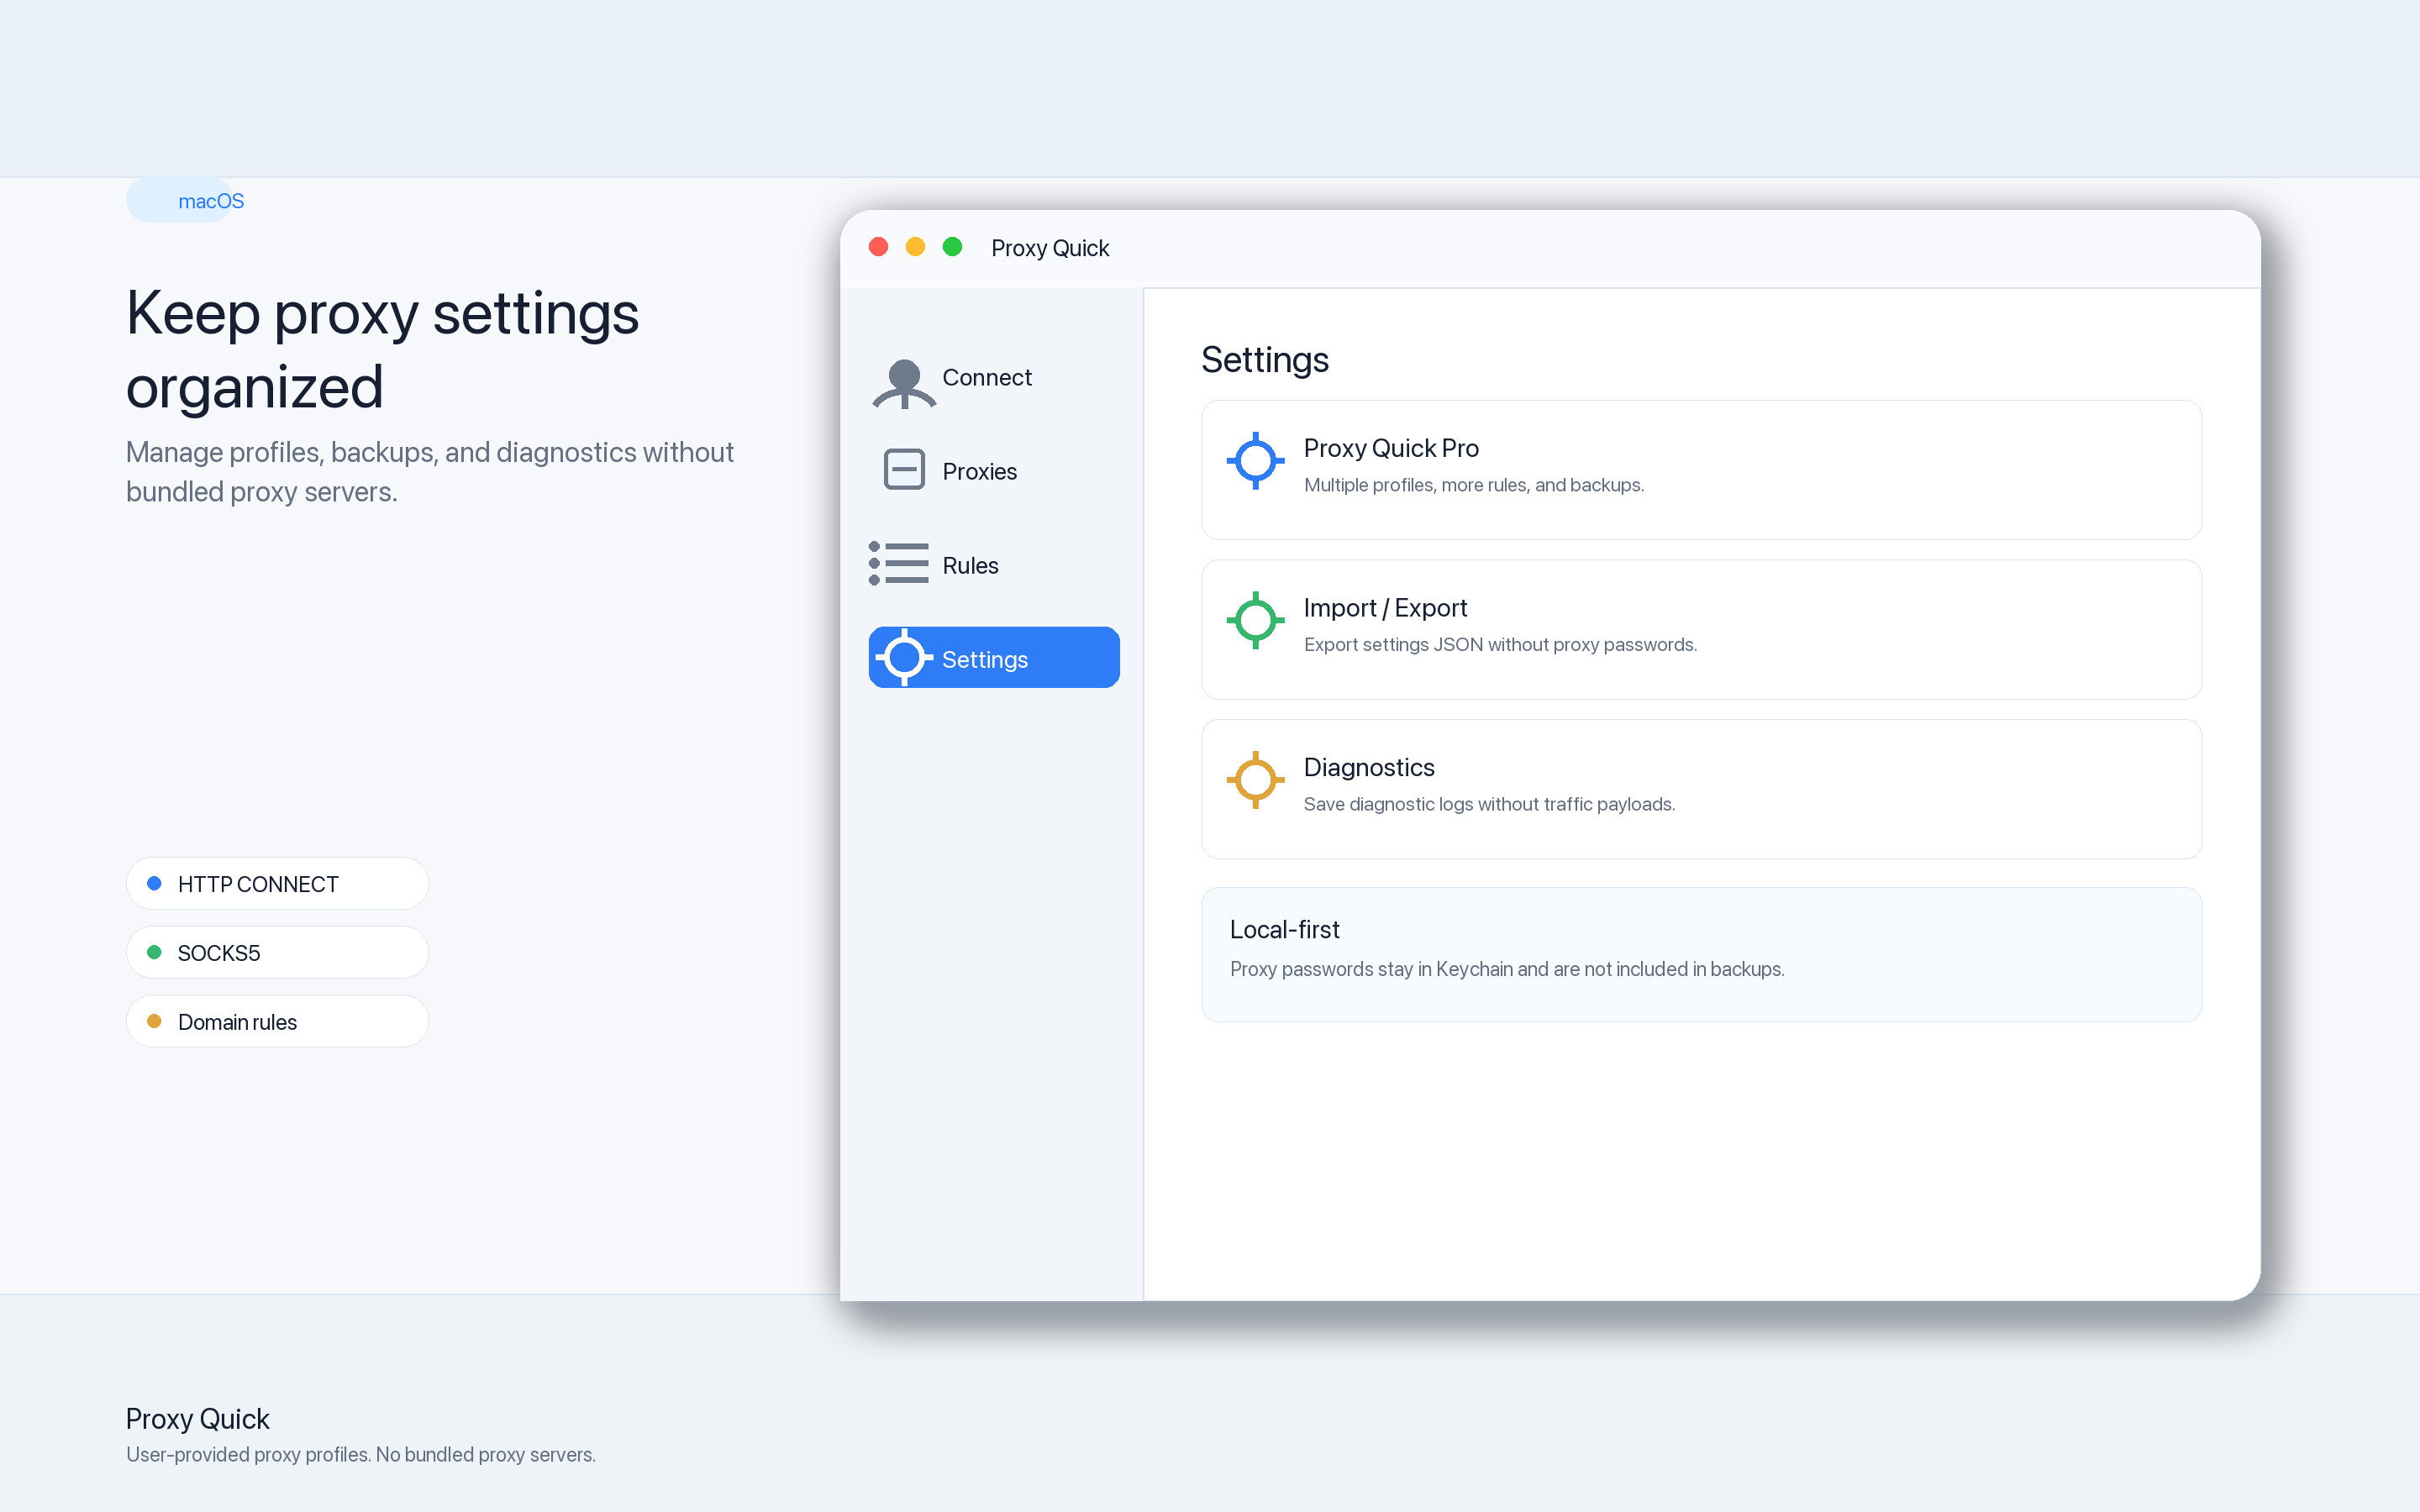Click the Proxies box icon in sidebar
2420x1512 pixels.
[904, 469]
